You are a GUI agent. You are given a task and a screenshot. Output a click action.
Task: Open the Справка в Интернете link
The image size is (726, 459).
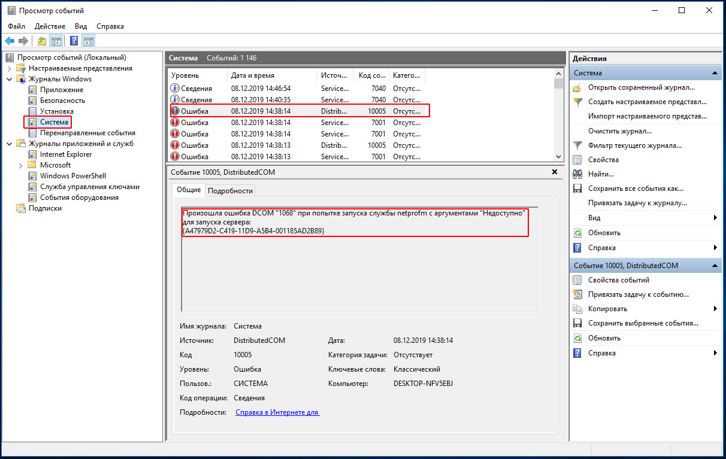click(x=277, y=412)
